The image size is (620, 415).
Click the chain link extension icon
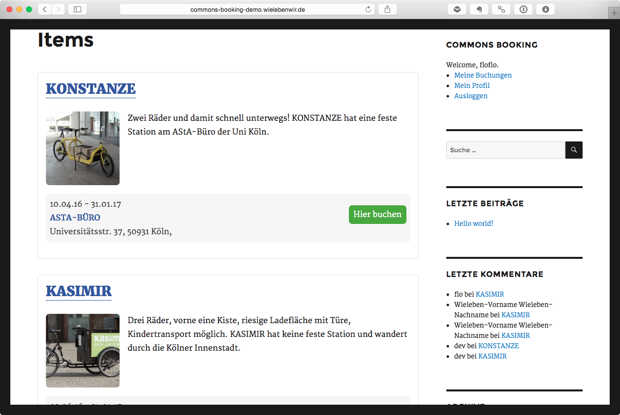pyautogui.click(x=501, y=9)
